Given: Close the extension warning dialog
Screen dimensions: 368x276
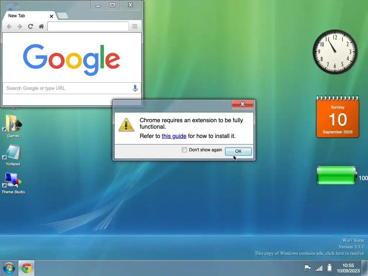Looking at the screenshot, I should point(243,104).
